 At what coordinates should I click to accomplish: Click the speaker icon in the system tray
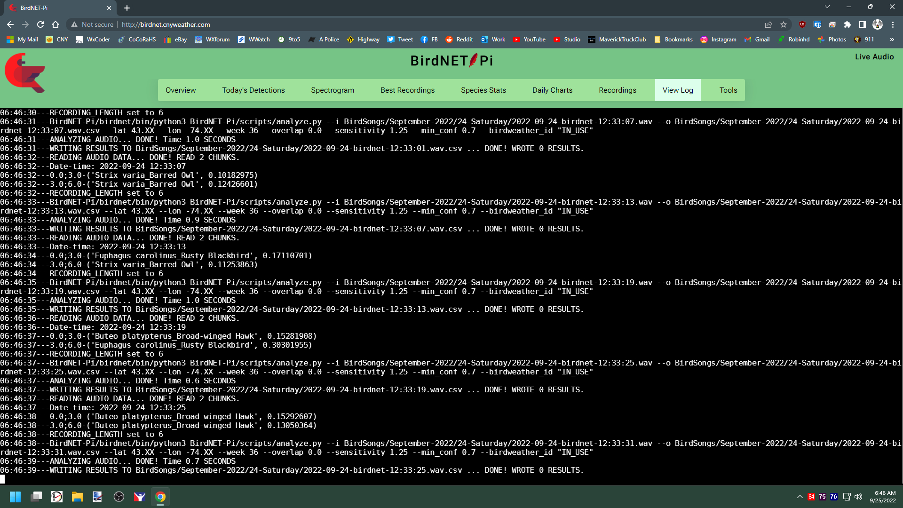(x=859, y=497)
